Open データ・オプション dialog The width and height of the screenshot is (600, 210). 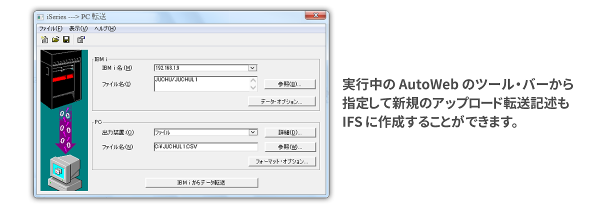click(x=282, y=101)
